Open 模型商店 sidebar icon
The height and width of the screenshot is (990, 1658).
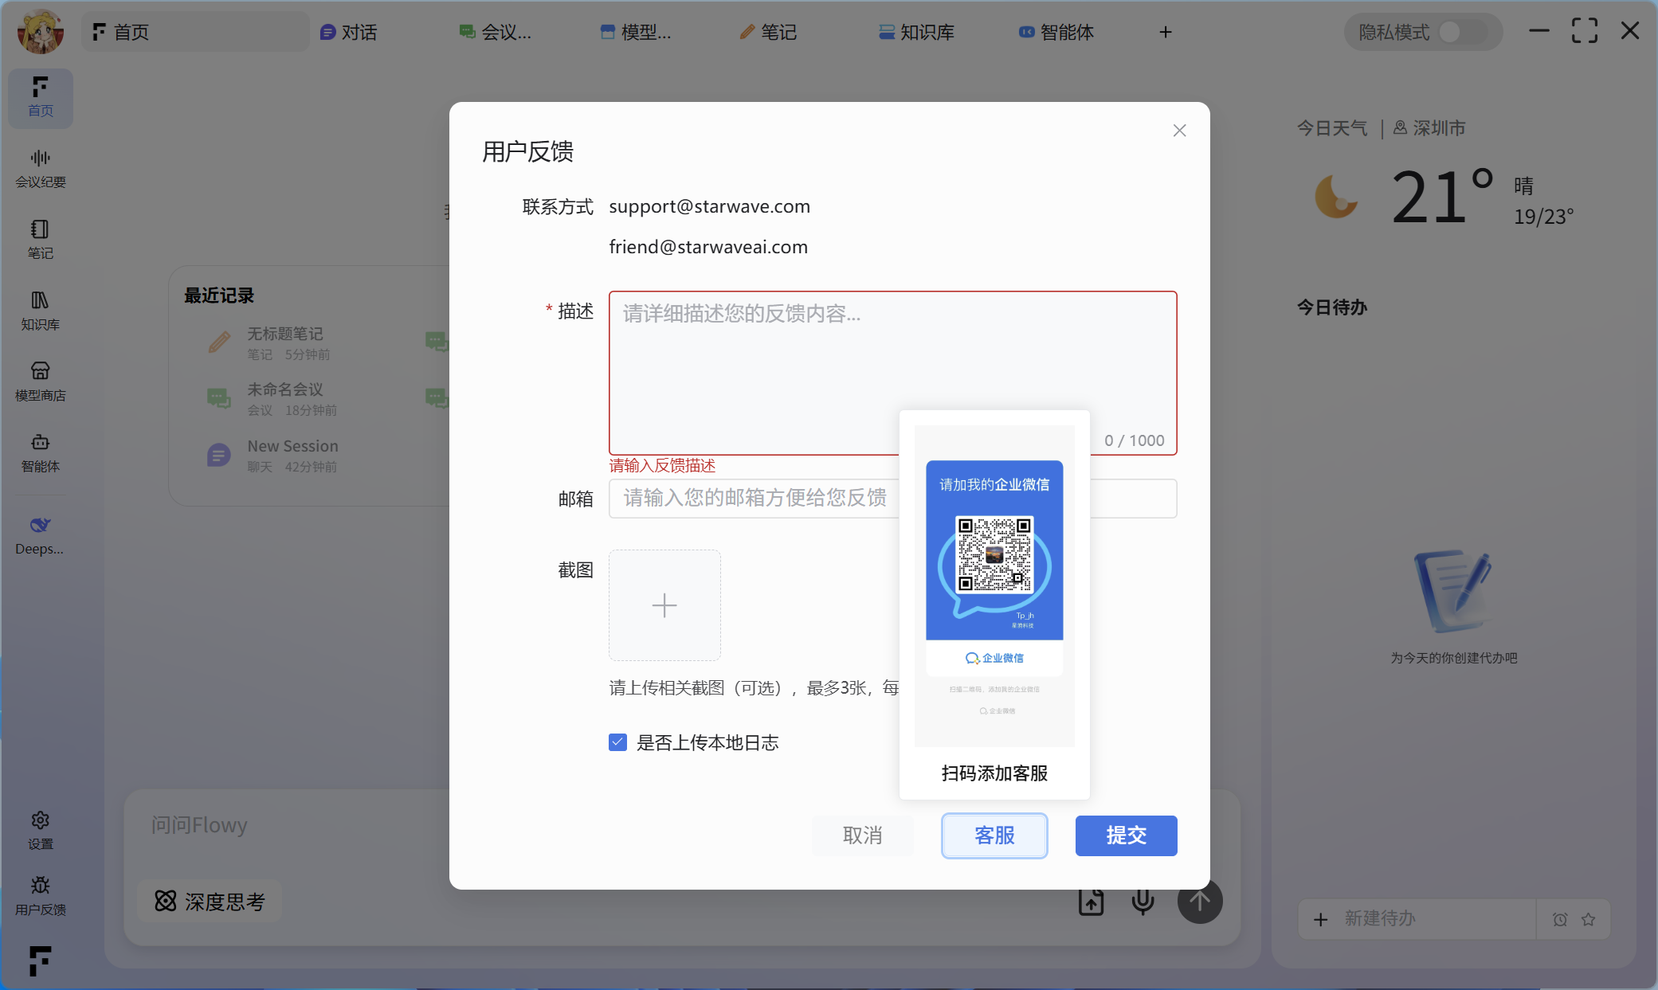(40, 381)
